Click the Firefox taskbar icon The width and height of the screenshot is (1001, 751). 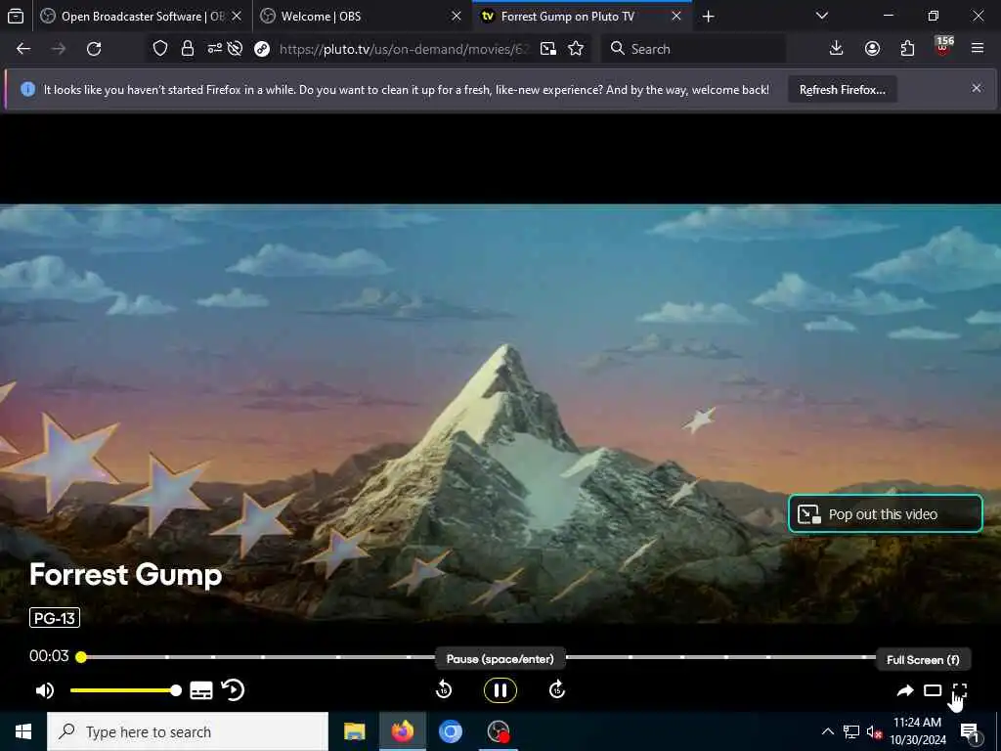402,731
